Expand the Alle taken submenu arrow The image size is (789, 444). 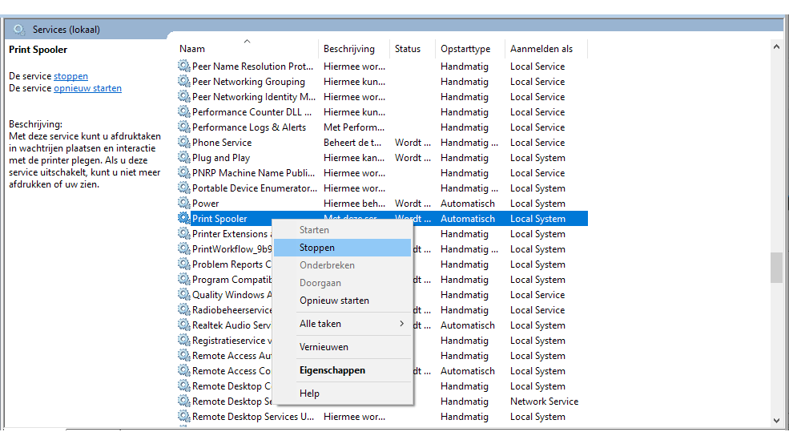401,324
